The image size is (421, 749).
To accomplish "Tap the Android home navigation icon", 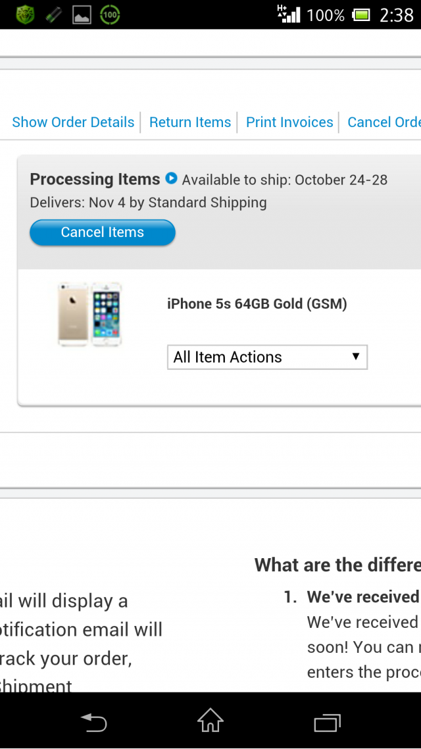I will pos(210,721).
